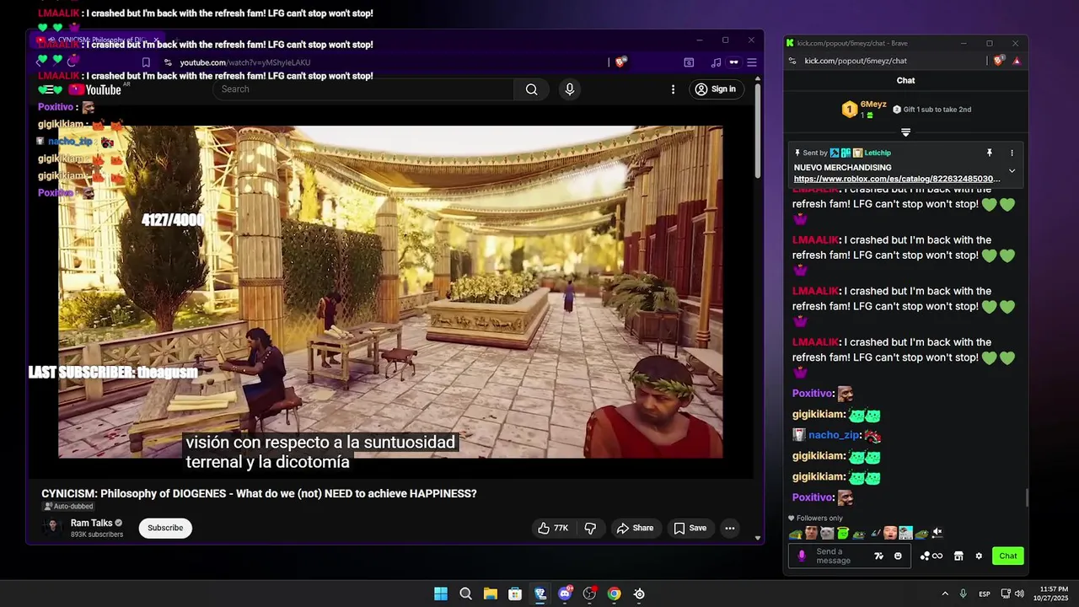Viewport: 1079px width, 607px height.
Task: Open Brave Rewards triangle icon in Kick window
Action: coord(1017,61)
